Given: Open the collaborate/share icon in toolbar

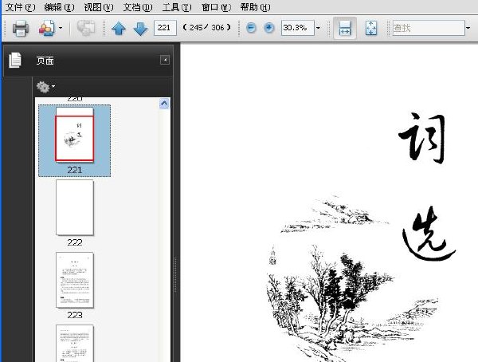Looking at the screenshot, I should pyautogui.click(x=47, y=28).
